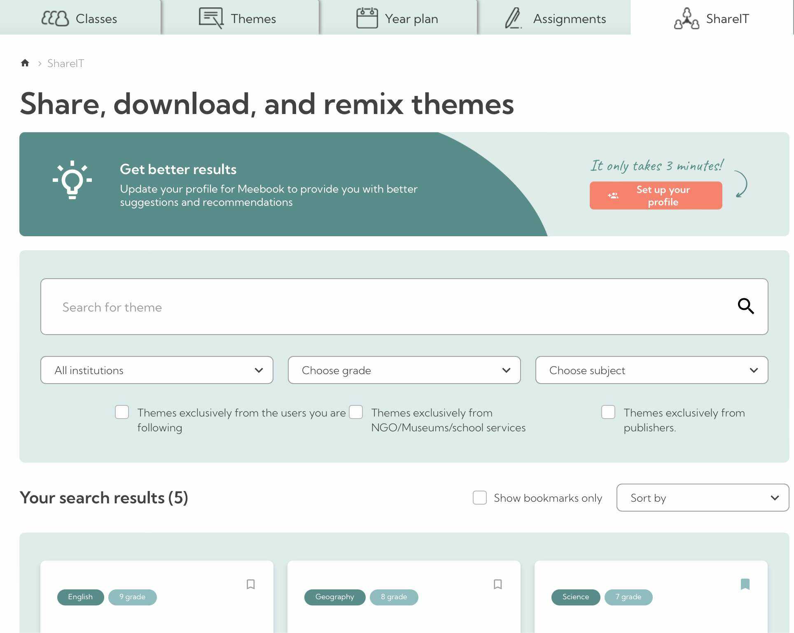
Task: Switch to the Year plan tab
Action: pyautogui.click(x=398, y=18)
